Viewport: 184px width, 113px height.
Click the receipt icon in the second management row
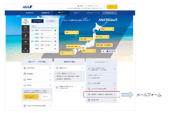(x=25, y=74)
